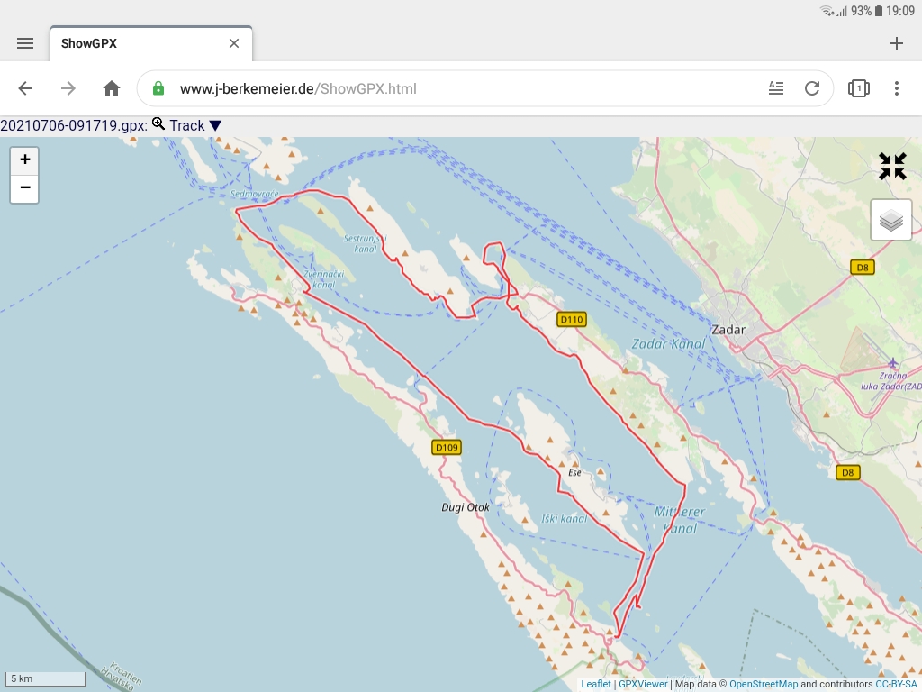Zoom out using the minus button
922x692 pixels.
[x=24, y=189]
